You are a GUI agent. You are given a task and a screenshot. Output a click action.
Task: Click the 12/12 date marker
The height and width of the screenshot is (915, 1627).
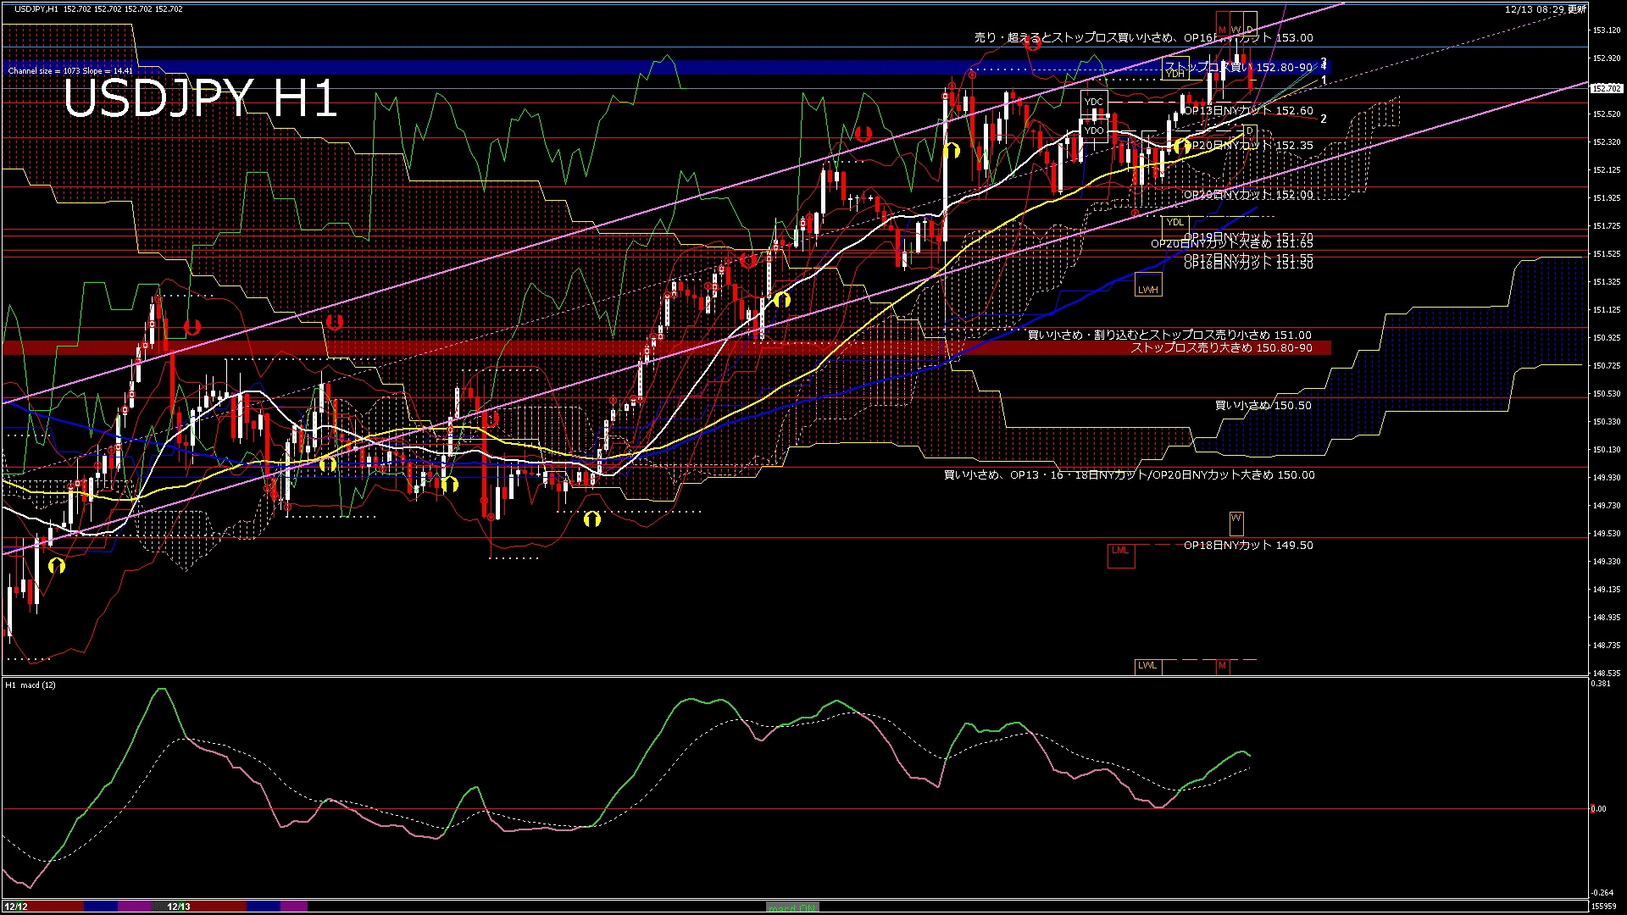16,907
